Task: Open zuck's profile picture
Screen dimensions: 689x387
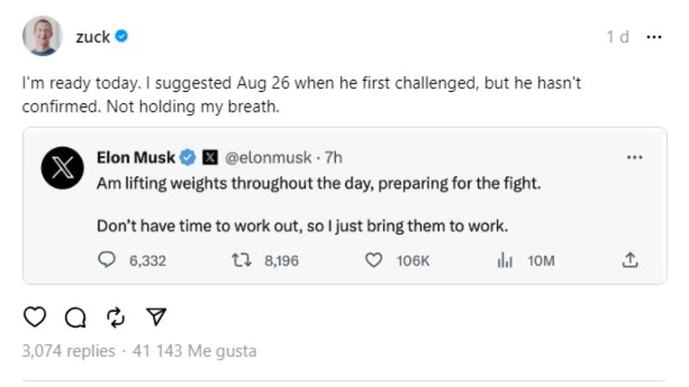Action: point(41,36)
